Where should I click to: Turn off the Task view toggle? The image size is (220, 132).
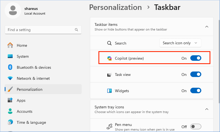click(x=196, y=74)
